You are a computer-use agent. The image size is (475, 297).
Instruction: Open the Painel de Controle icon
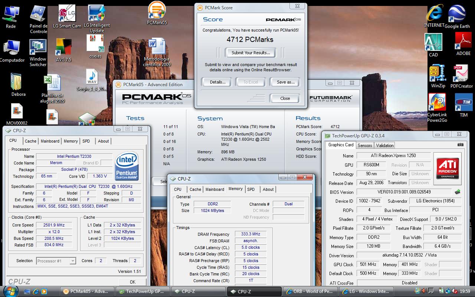click(38, 19)
